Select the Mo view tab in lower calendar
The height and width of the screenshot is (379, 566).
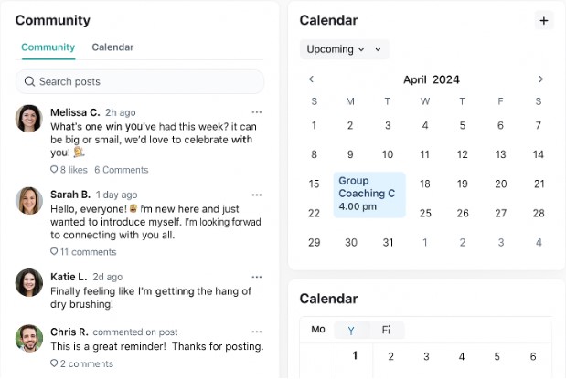click(318, 330)
